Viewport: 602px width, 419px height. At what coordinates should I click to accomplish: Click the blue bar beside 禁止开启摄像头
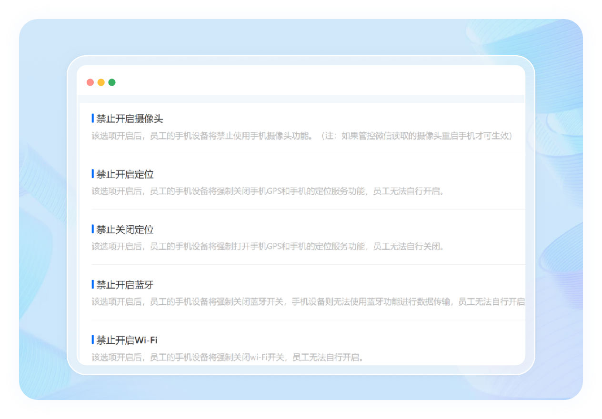tap(92, 119)
